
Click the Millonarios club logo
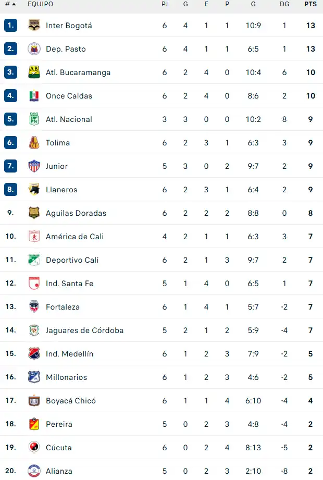pos(34,377)
